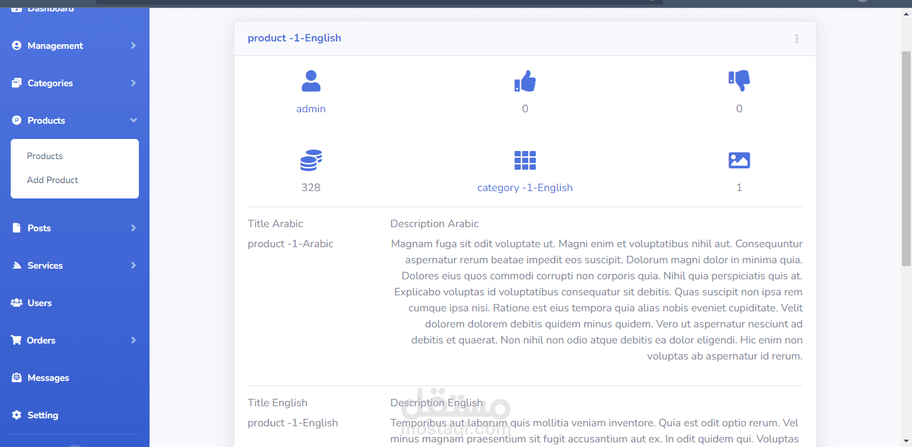Image resolution: width=912 pixels, height=447 pixels.
Task: Click the Title English label
Action: pyautogui.click(x=278, y=403)
